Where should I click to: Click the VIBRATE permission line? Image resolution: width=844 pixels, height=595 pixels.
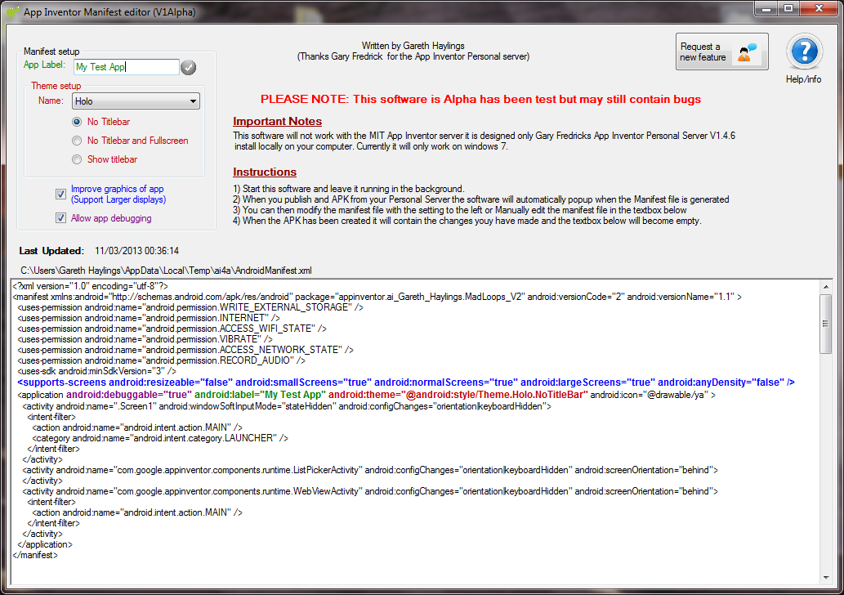coord(145,339)
